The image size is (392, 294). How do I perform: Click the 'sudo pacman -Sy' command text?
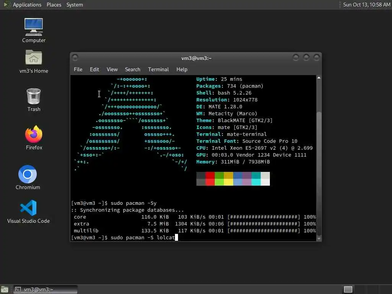(134, 203)
